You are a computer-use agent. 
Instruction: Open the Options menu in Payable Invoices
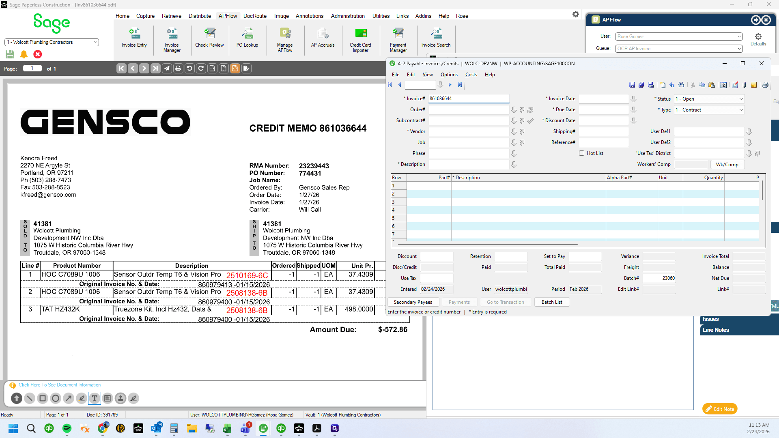pyautogui.click(x=449, y=75)
